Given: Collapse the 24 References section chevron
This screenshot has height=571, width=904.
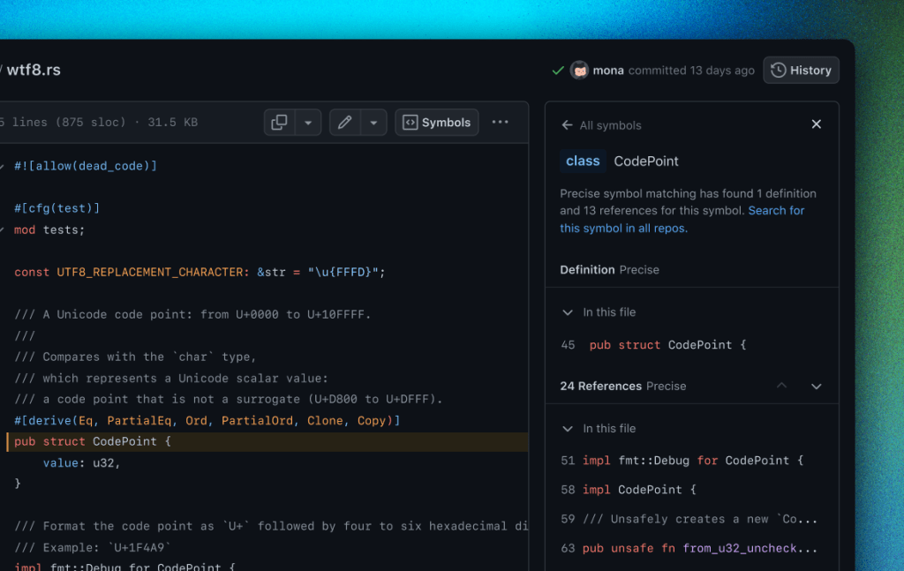Looking at the screenshot, I should pos(781,386).
